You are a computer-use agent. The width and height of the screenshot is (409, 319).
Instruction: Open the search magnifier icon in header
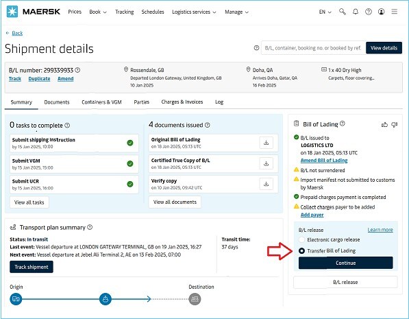tap(343, 12)
